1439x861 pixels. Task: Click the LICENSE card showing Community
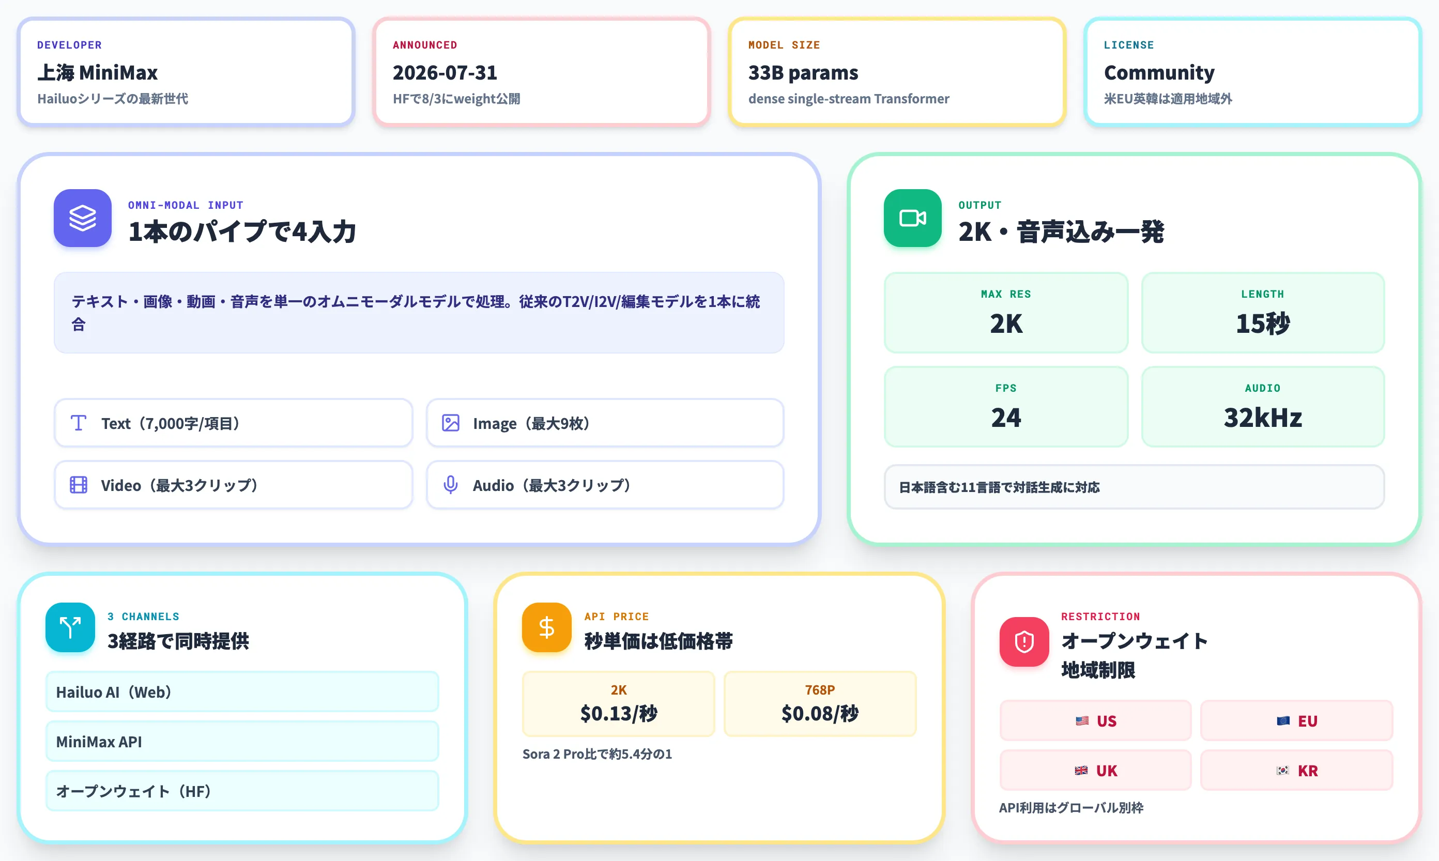(x=1253, y=71)
